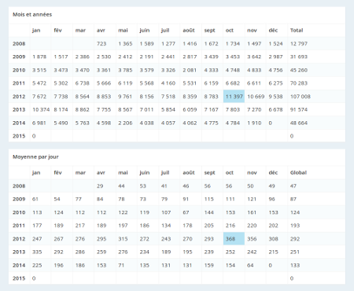354x291 pixels.
Task: Click the 48 664 total for 2014
Action: click(299, 123)
